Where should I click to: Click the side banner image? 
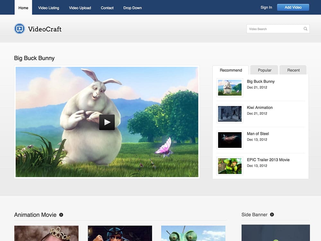click(x=275, y=233)
